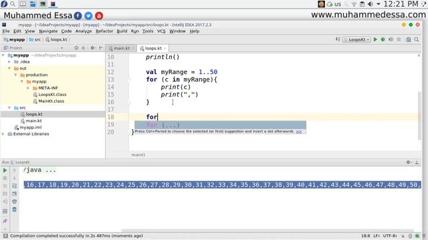Collapse the production folder
The image size is (428, 240).
pyautogui.click(x=15, y=75)
